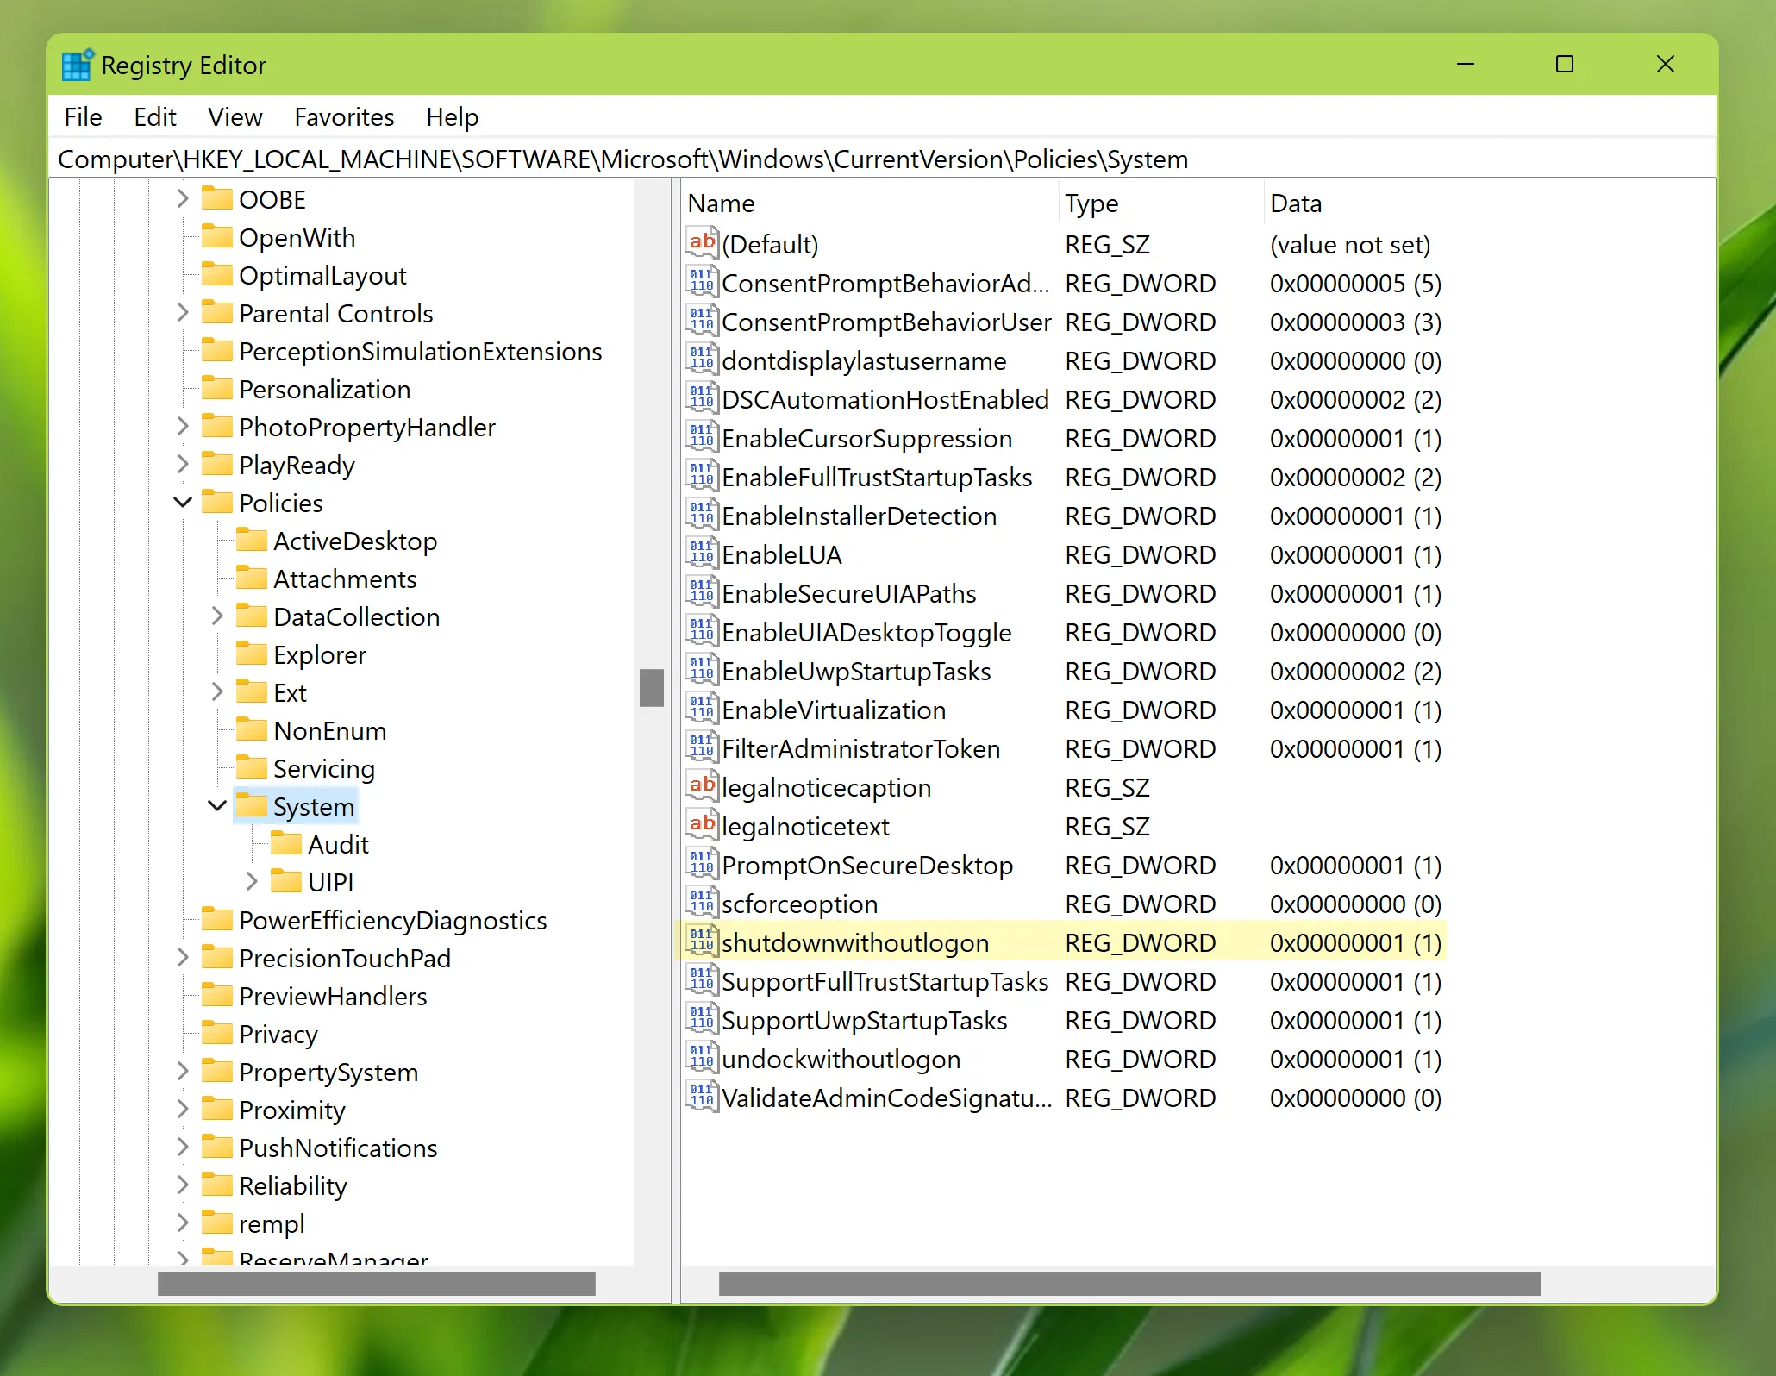Click the DWORD icon beside FilterAdministratorToken
The image size is (1776, 1376).
pos(703,747)
